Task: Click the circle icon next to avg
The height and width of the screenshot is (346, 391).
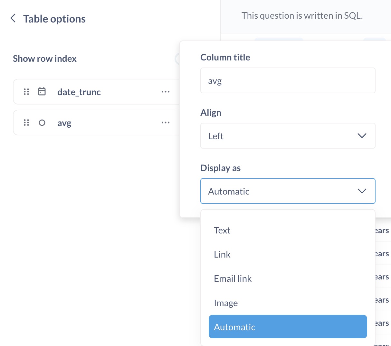Action: tap(42, 123)
